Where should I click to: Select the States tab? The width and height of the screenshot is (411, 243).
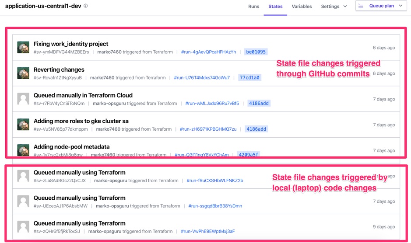pyautogui.click(x=275, y=7)
